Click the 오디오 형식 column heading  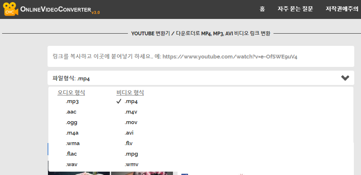[x=71, y=93]
